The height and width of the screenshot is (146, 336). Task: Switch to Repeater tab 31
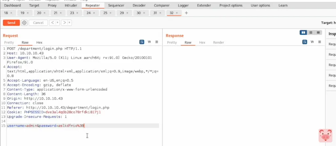155,13
